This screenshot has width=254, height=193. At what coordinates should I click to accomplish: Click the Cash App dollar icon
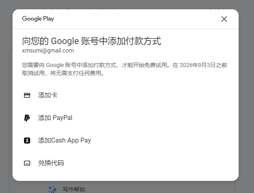[x=27, y=141]
